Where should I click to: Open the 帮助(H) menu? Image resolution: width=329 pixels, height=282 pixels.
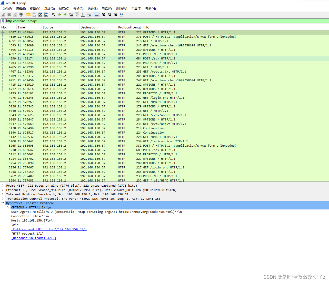coord(151,9)
